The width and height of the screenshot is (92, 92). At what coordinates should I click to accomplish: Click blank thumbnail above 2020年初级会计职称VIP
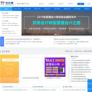[x=32, y=67]
